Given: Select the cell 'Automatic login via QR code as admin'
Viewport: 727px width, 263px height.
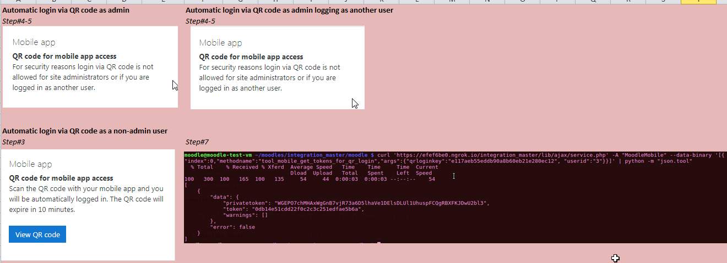Looking at the screenshot, I should click(x=66, y=10).
